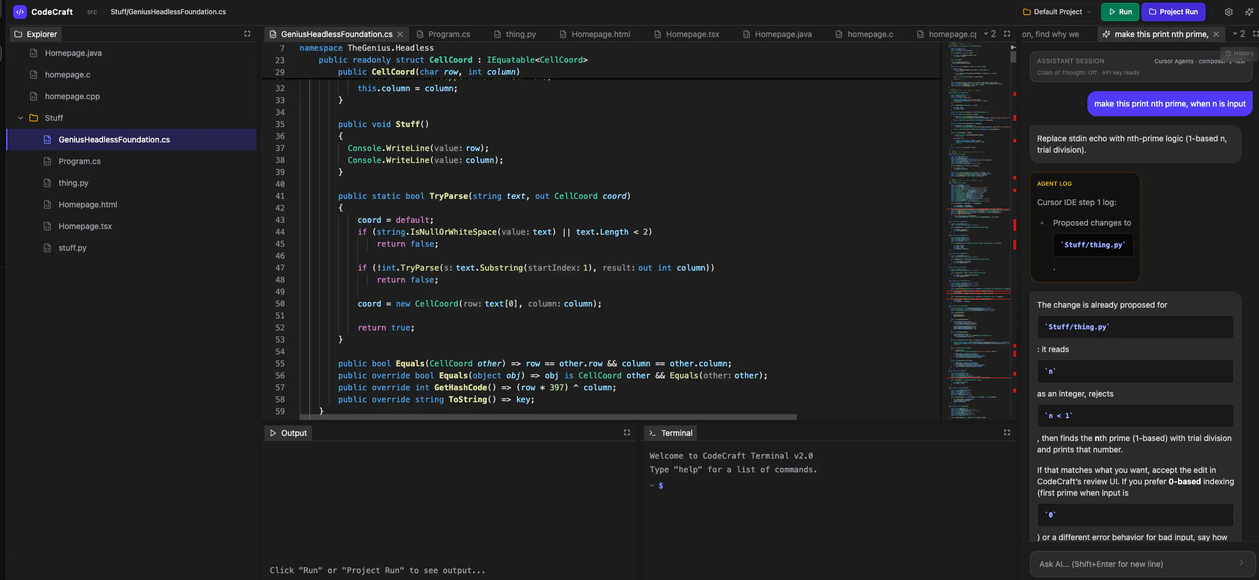
Task: Close the 'make this print nth prime' chat tab
Action: pos(1216,34)
